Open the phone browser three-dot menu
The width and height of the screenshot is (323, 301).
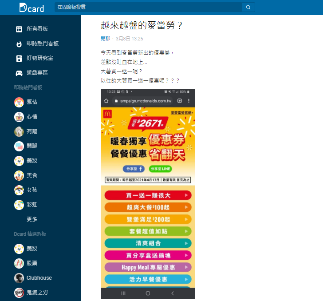point(189,101)
